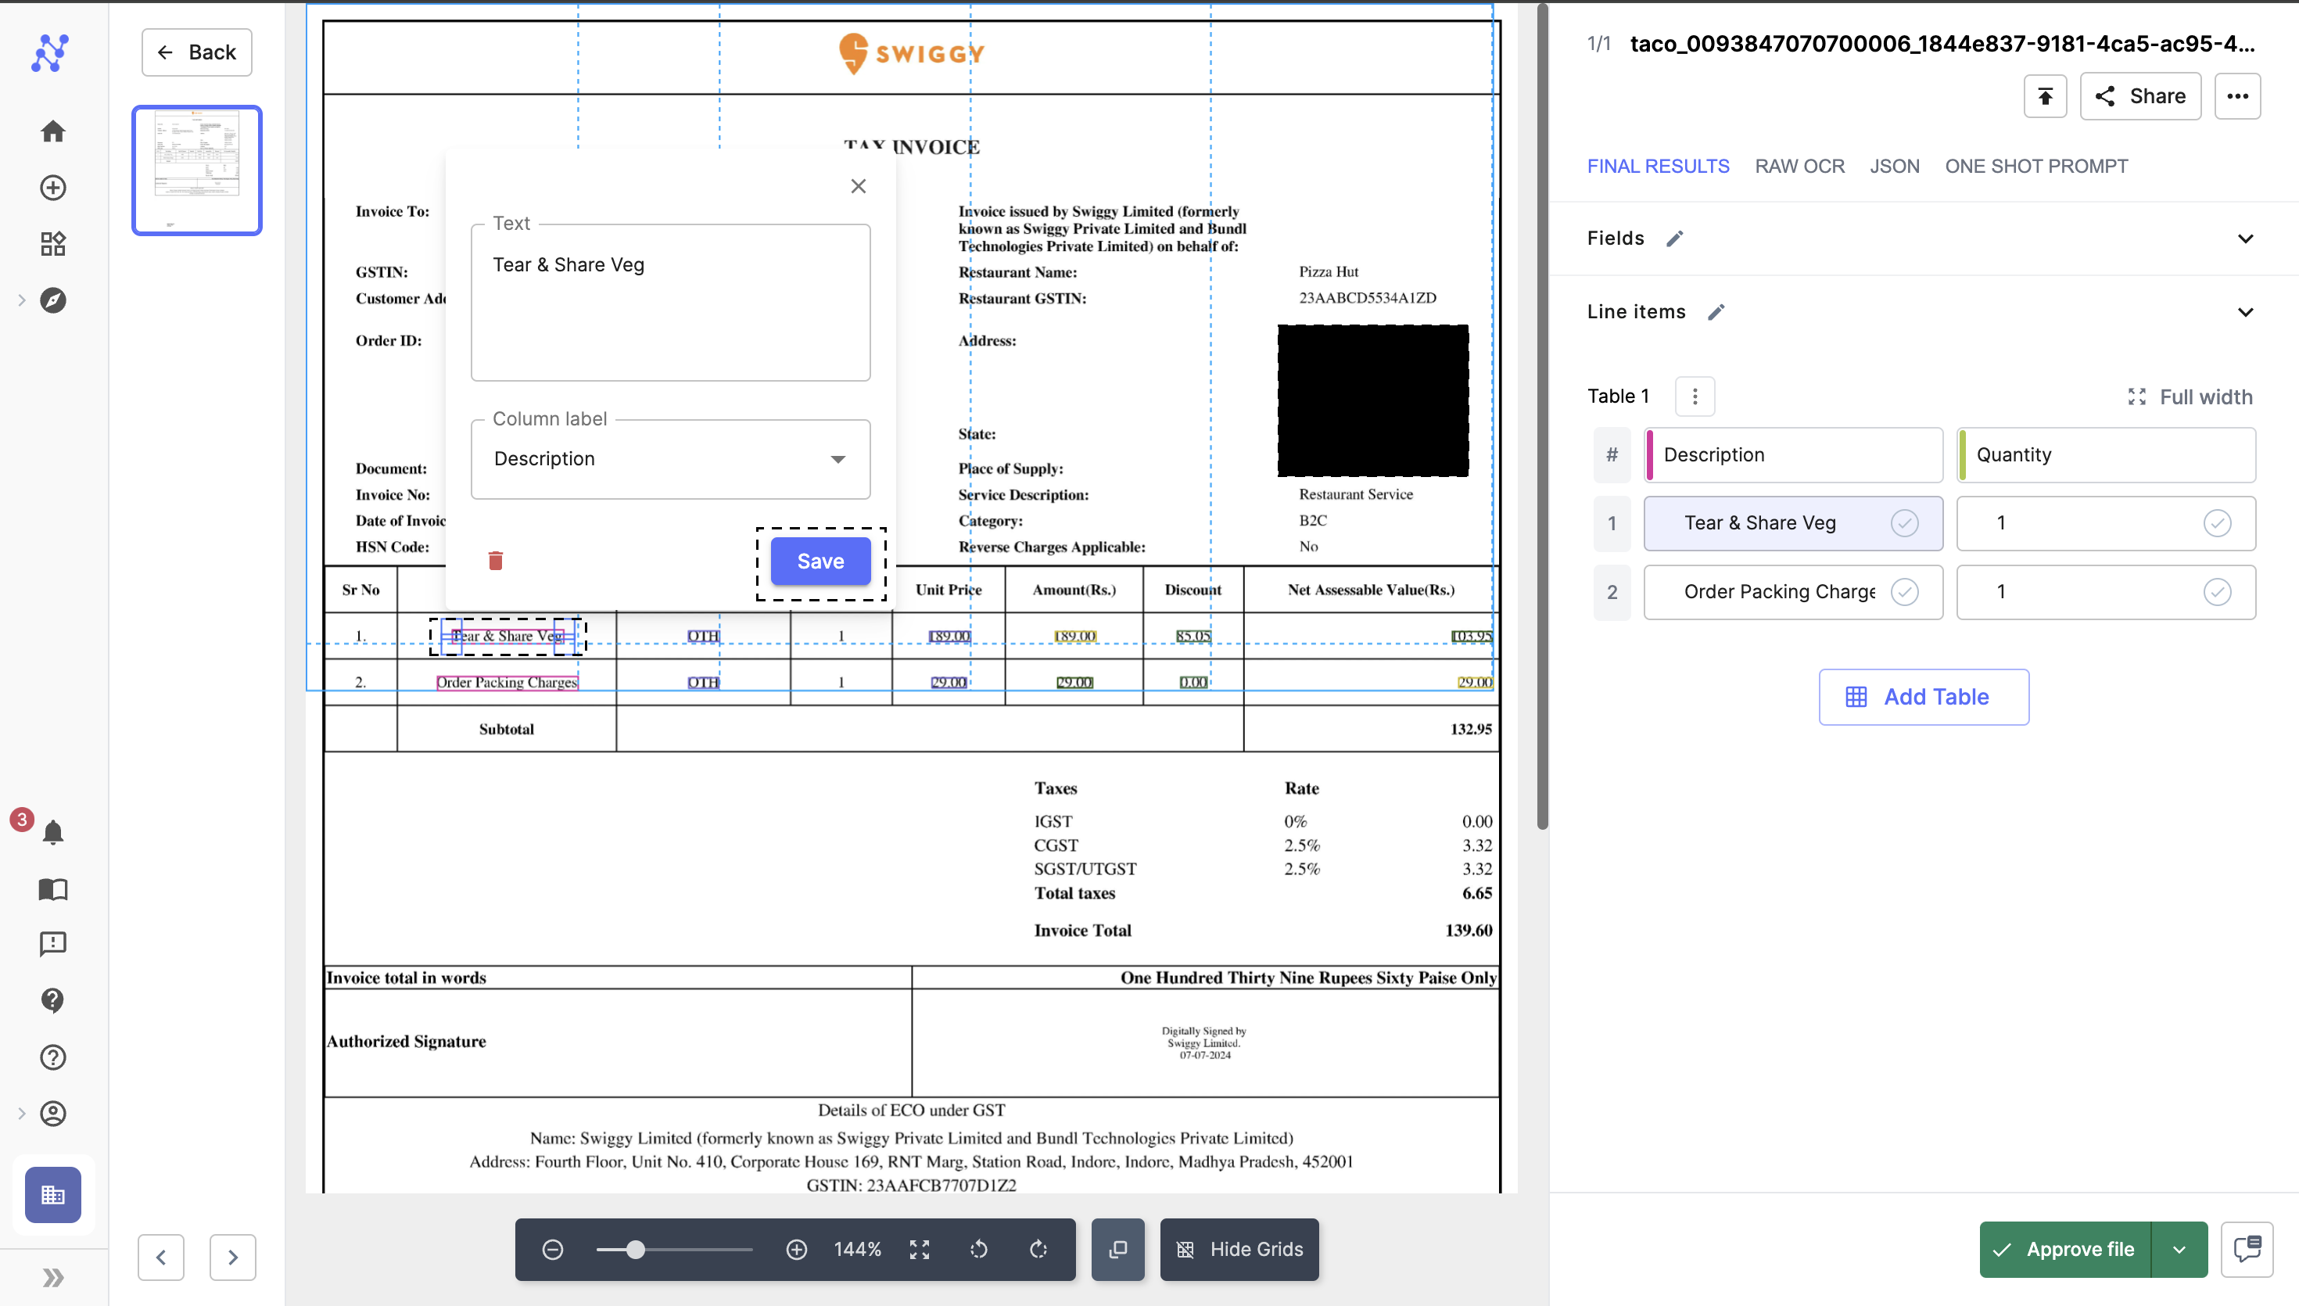Rotate document counterclockwise
Screen dimensions: 2299x1306
(979, 1250)
